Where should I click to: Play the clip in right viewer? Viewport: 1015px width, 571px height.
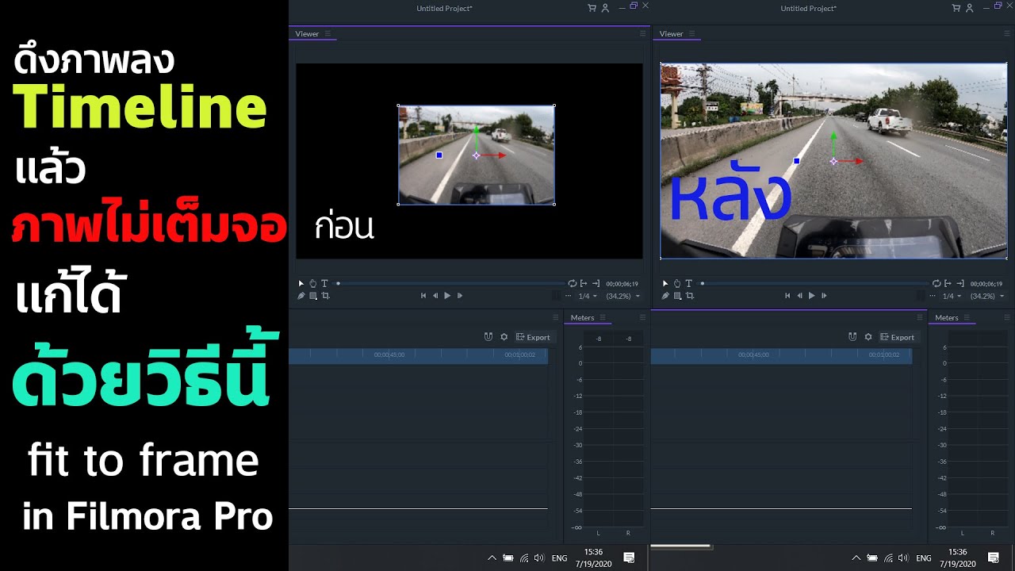[x=811, y=296]
